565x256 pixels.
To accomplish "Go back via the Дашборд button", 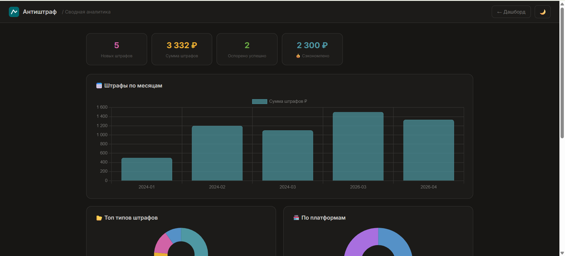I will (511, 12).
